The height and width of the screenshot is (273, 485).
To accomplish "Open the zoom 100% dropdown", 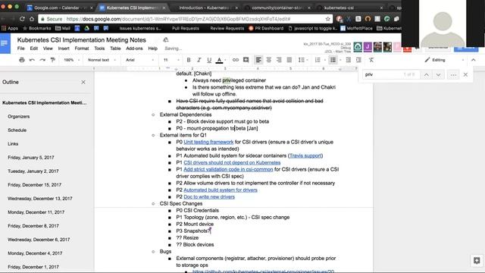I will tap(71, 60).
